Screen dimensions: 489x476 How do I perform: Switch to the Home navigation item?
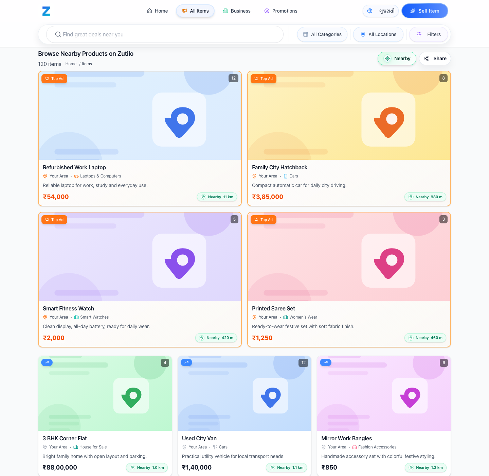157,11
